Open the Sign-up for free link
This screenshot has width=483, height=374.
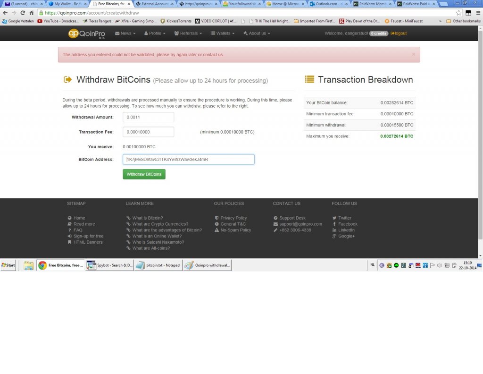click(88, 236)
